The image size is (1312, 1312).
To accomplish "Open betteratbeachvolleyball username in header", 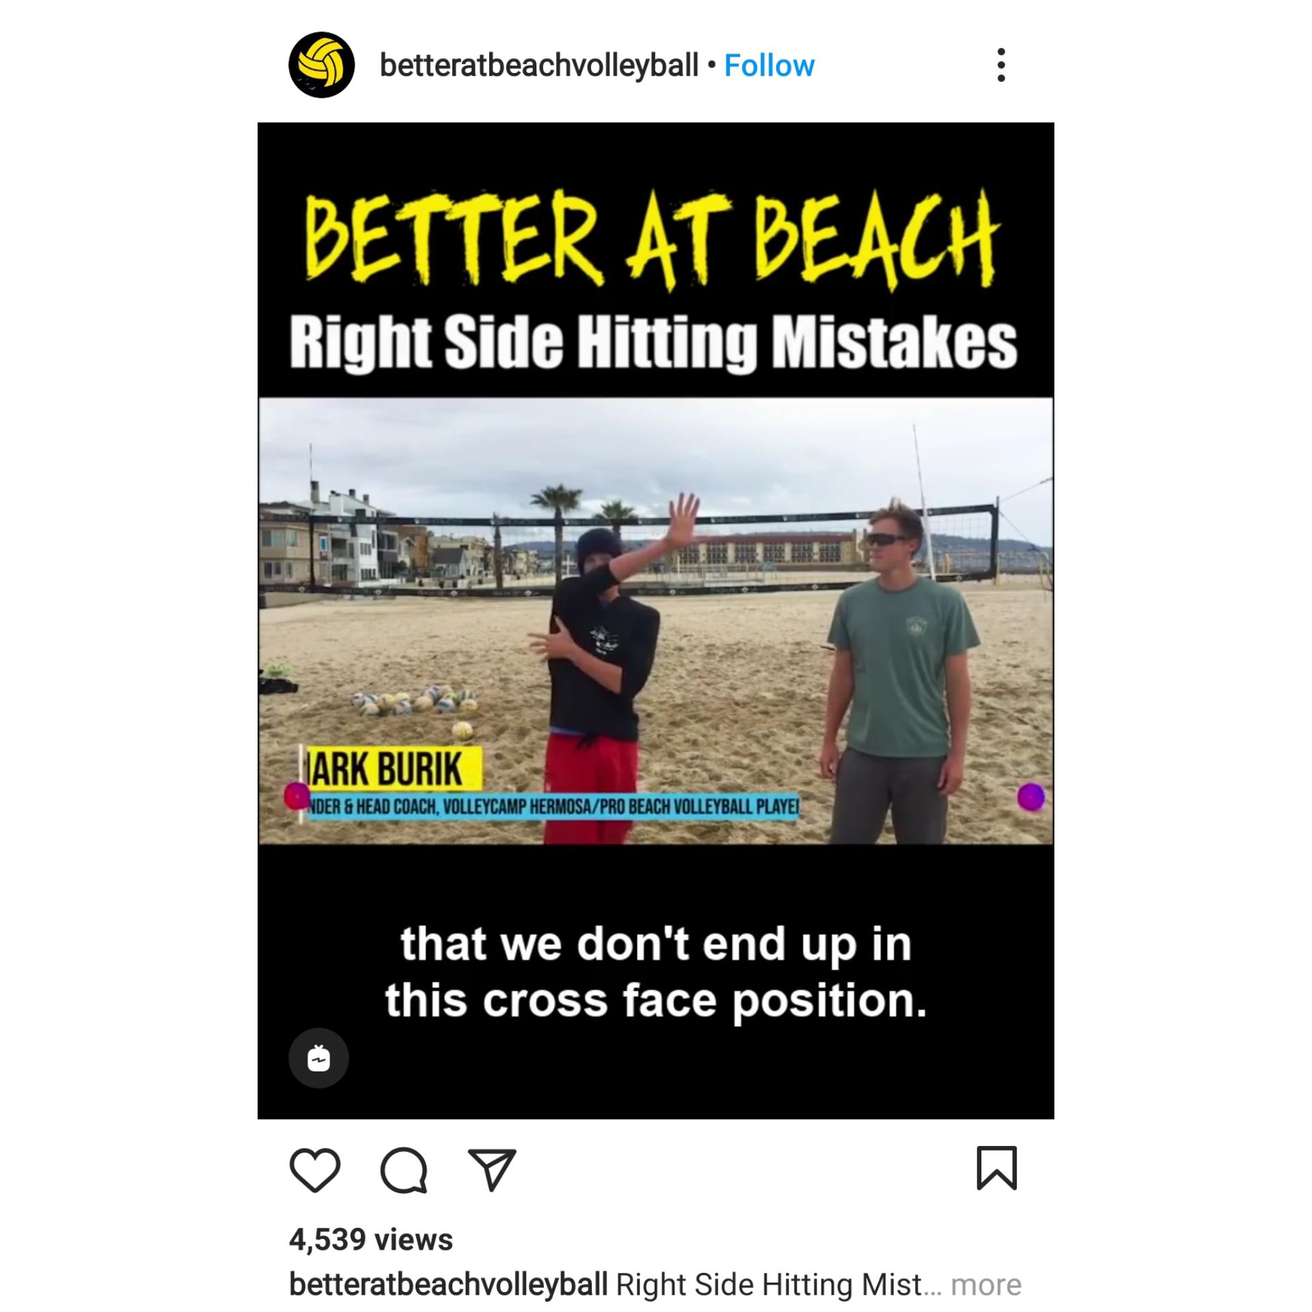I will click(x=539, y=66).
